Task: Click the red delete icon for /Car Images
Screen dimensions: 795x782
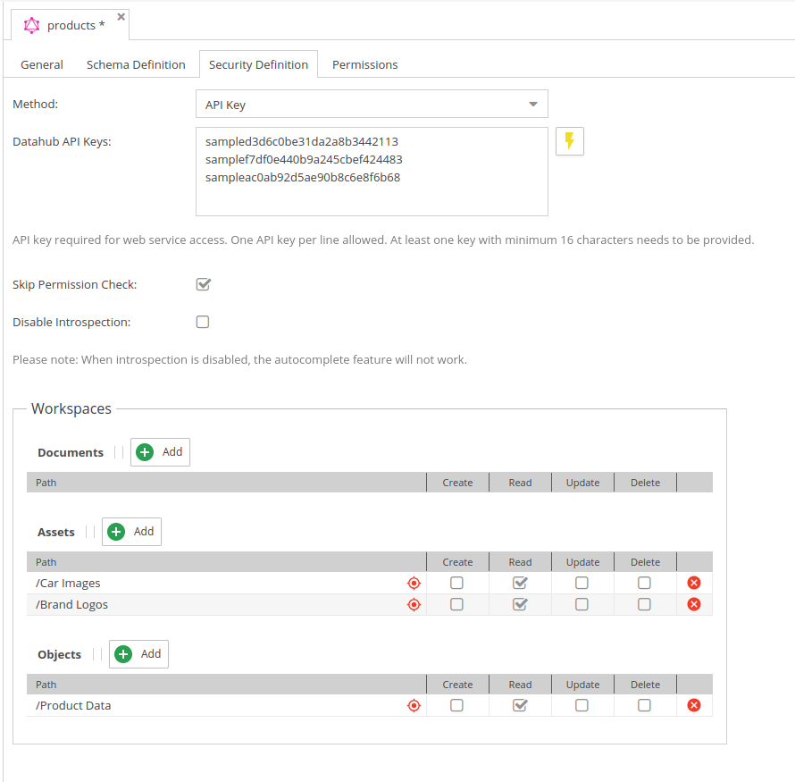Action: click(x=694, y=583)
